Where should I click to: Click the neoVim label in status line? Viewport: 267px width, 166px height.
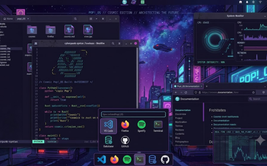[52, 142]
